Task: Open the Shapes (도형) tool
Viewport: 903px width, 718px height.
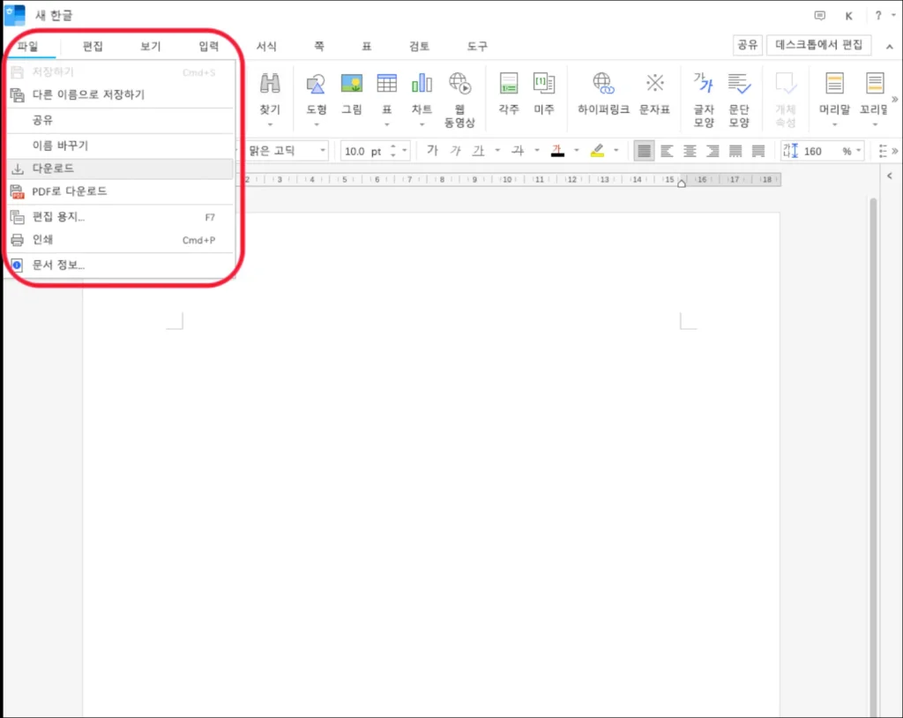Action: click(x=317, y=84)
